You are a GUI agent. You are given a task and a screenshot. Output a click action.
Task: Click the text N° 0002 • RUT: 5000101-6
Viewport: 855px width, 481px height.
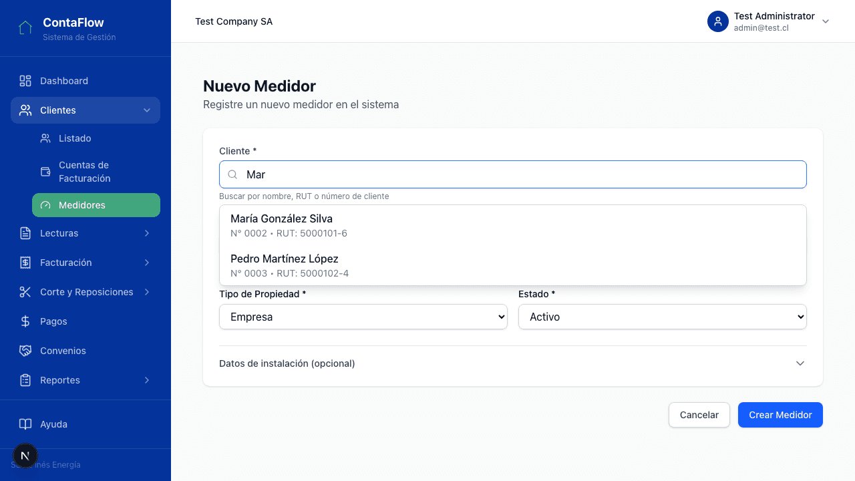(x=289, y=233)
